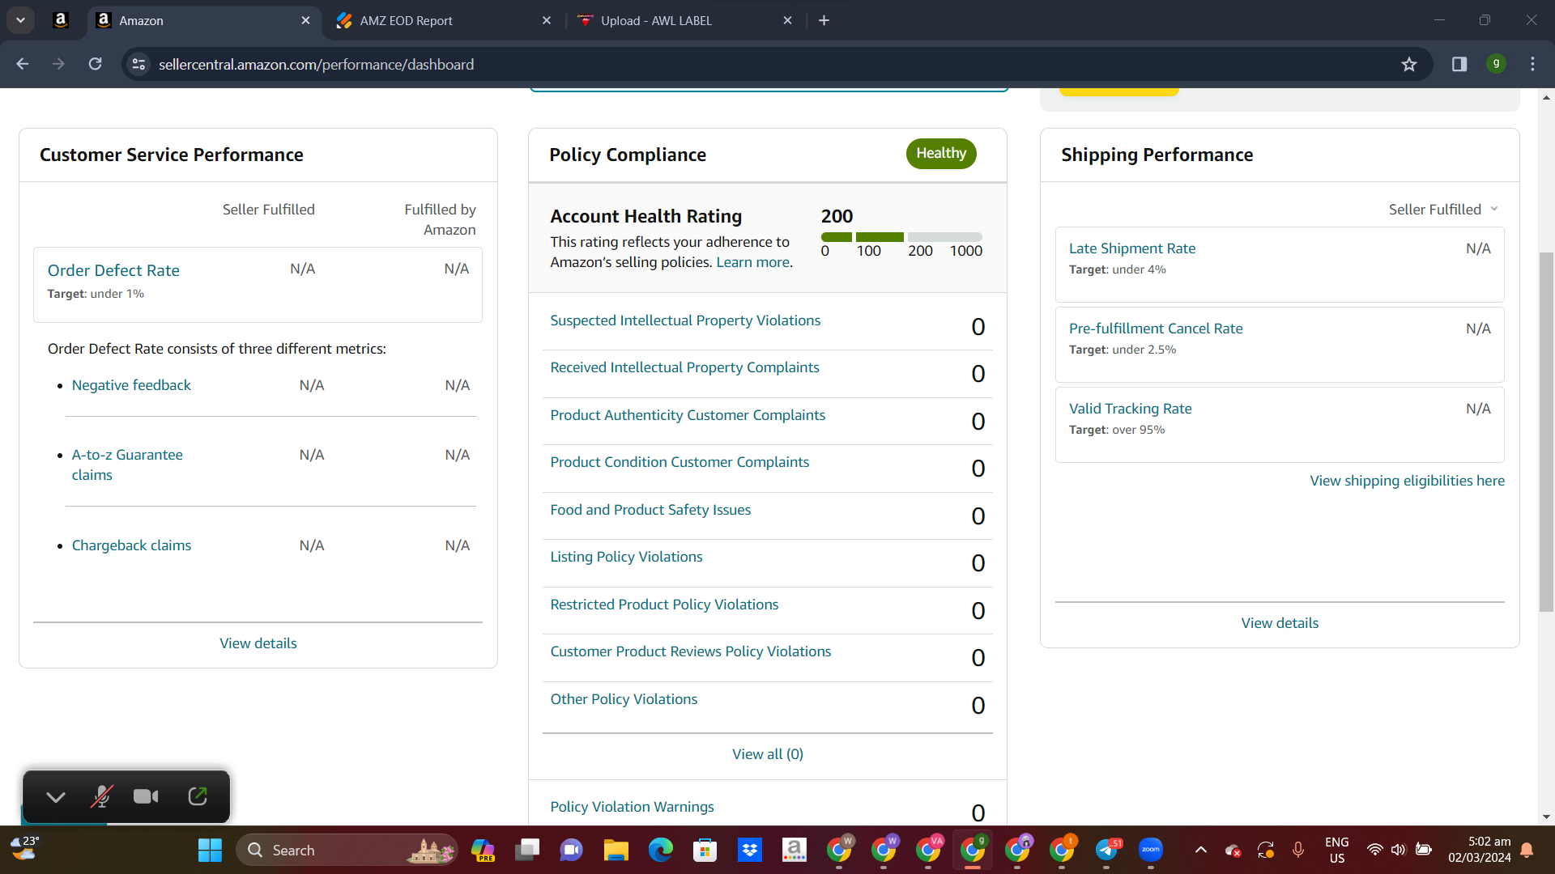Click View all (0) policy issues
1555x874 pixels.
click(768, 754)
